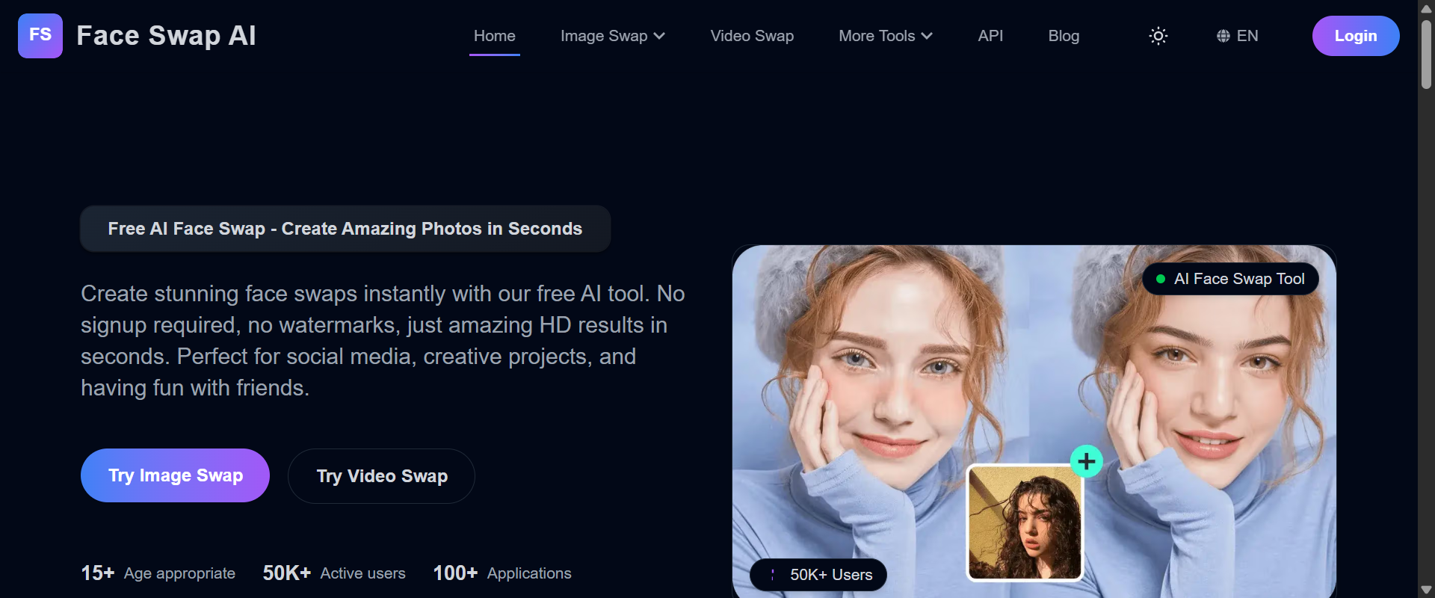Click the Try Video Swap button
This screenshot has height=598, width=1435.
pos(381,476)
